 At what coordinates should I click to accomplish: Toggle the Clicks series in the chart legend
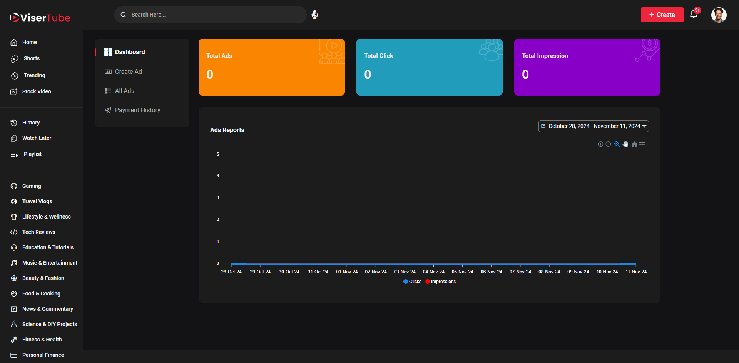(412, 282)
